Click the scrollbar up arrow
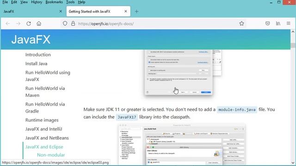This screenshot has width=296, height=166. point(293,32)
